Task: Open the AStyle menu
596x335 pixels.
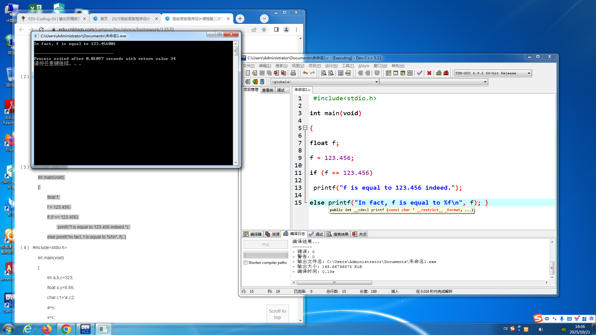Action: coord(364,66)
